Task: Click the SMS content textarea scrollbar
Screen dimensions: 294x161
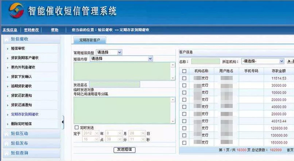Action: click(173, 71)
